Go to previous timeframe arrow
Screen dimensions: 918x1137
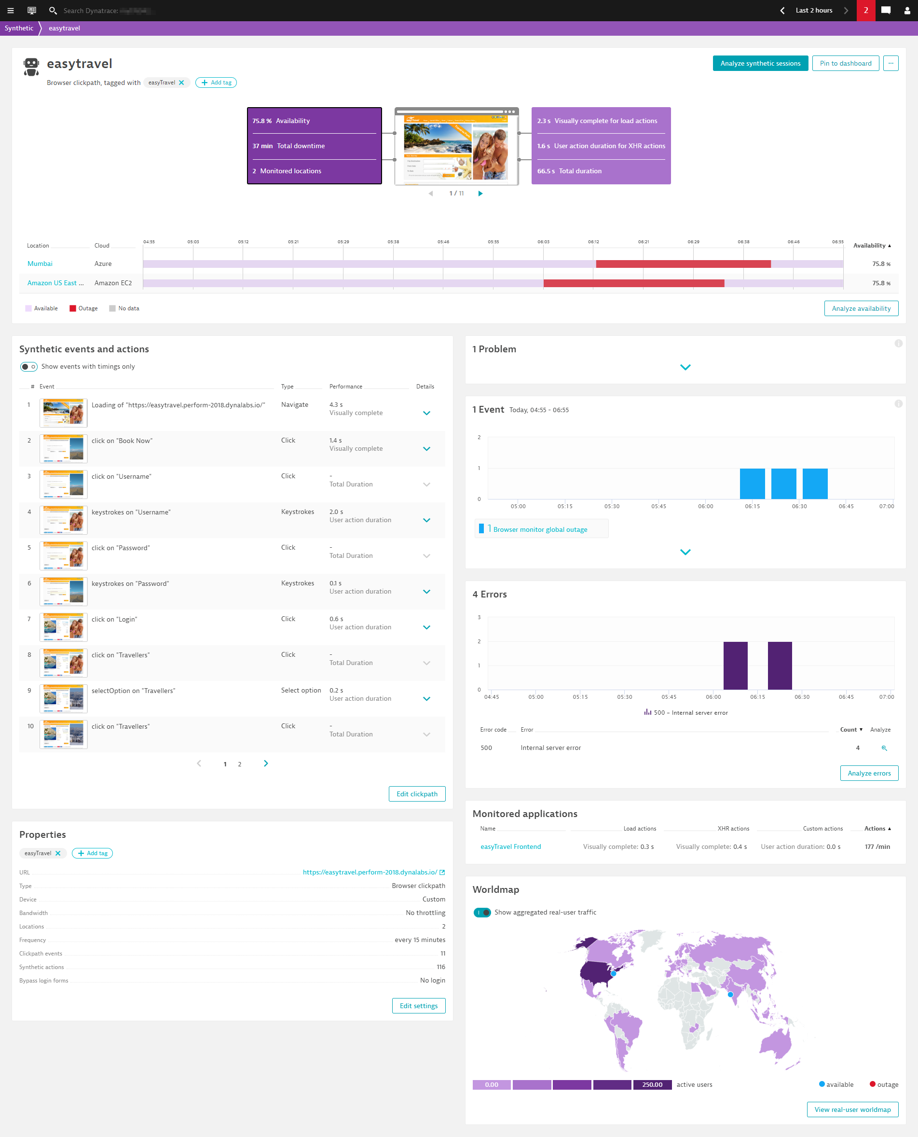coord(782,11)
